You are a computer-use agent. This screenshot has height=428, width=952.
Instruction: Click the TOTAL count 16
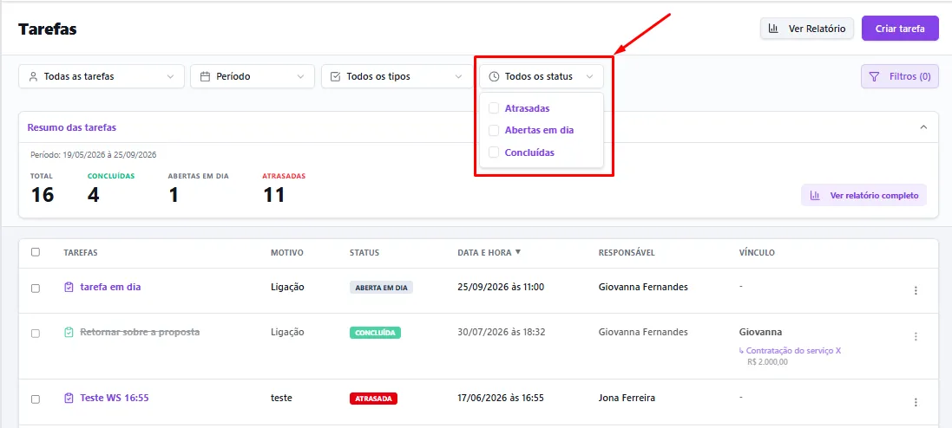pos(43,195)
